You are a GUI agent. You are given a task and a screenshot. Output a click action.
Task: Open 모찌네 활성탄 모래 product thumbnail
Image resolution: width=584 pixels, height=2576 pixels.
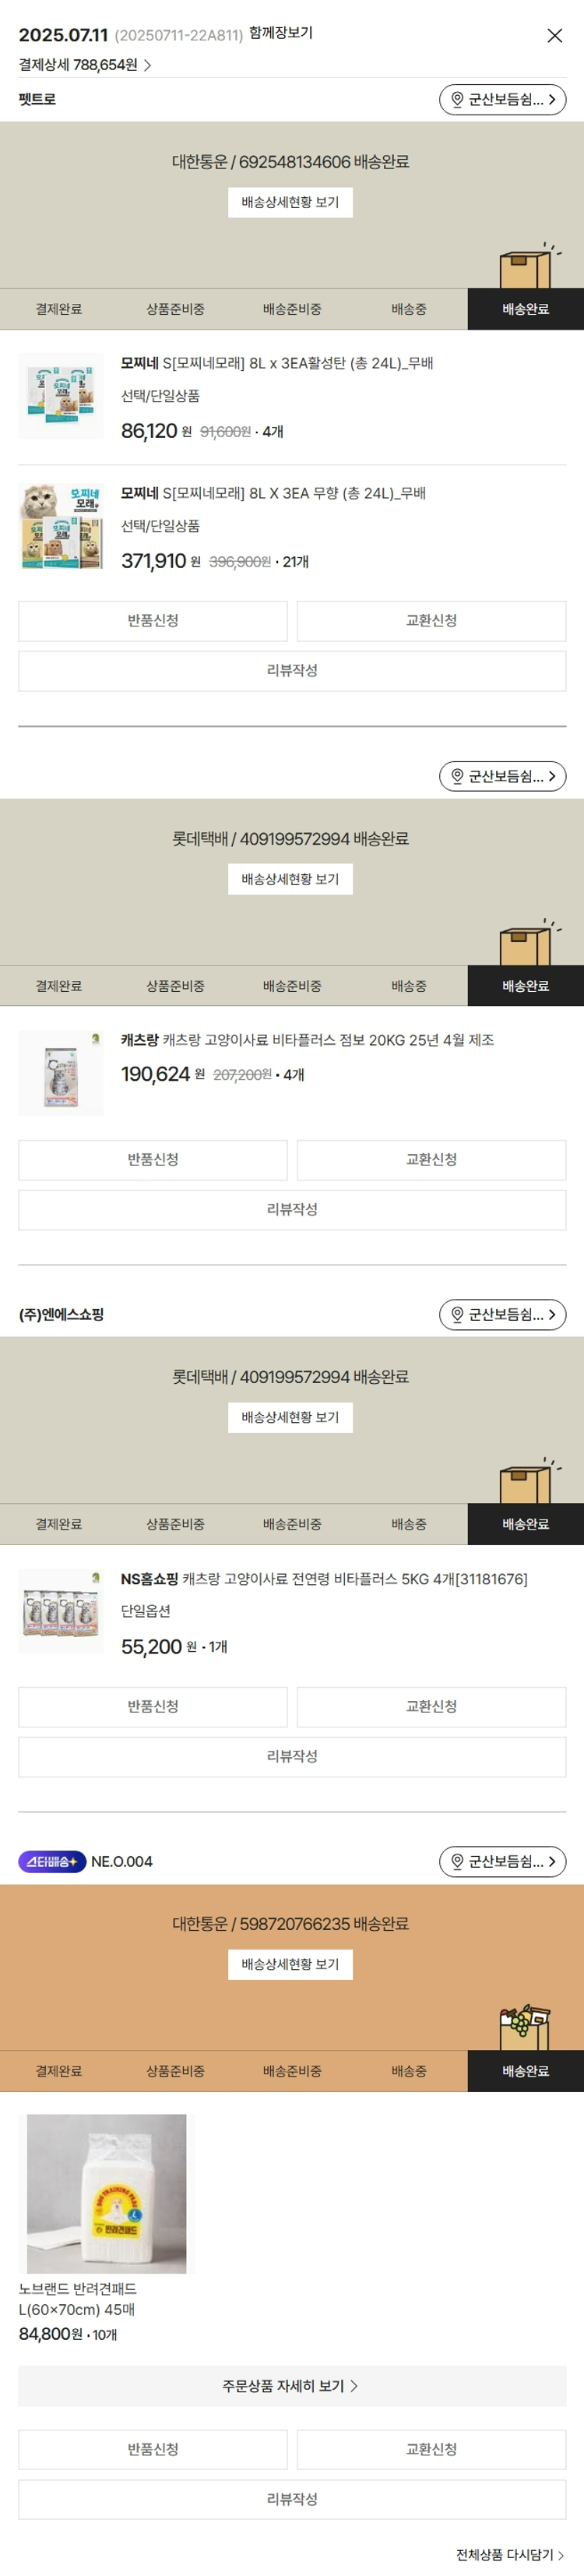61,396
